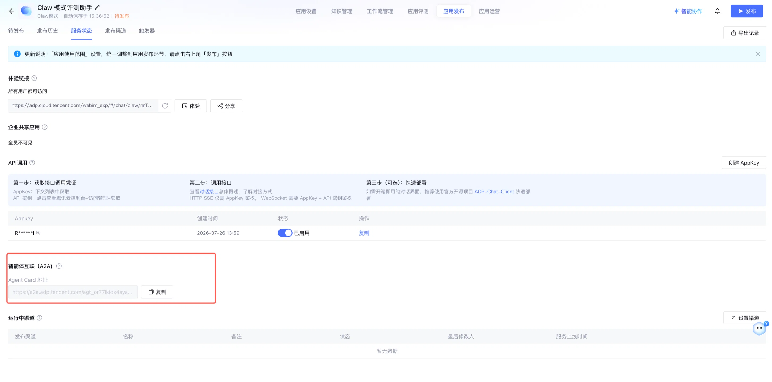Show help for 企业共享应用
Viewport: 772px width, 382px height.
pyautogui.click(x=45, y=127)
